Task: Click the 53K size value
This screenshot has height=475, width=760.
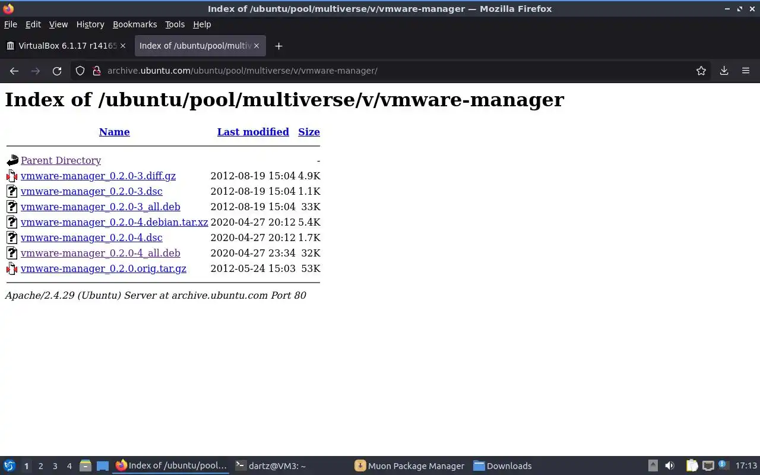Action: tap(311, 268)
